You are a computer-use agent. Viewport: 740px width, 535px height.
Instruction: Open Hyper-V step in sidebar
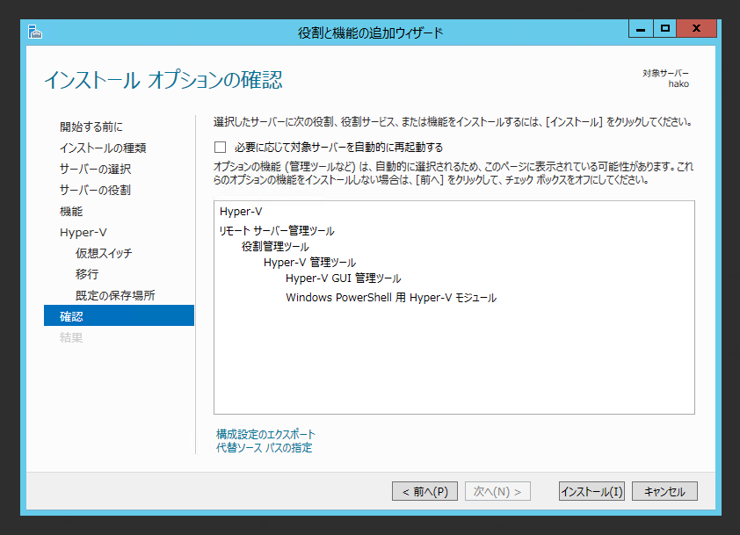[x=83, y=232]
